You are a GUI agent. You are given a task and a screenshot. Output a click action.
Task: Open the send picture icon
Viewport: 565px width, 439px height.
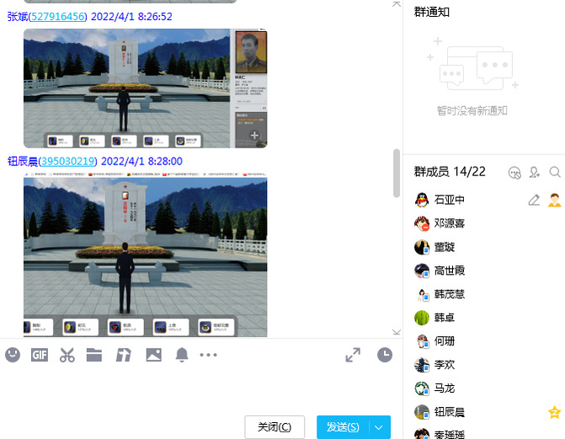pos(153,355)
